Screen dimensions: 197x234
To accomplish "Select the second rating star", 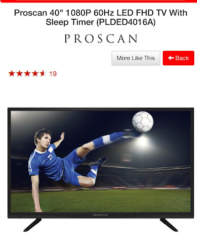I will point(19,74).
